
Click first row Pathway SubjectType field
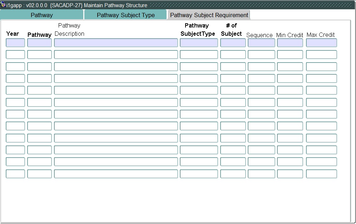coord(199,43)
